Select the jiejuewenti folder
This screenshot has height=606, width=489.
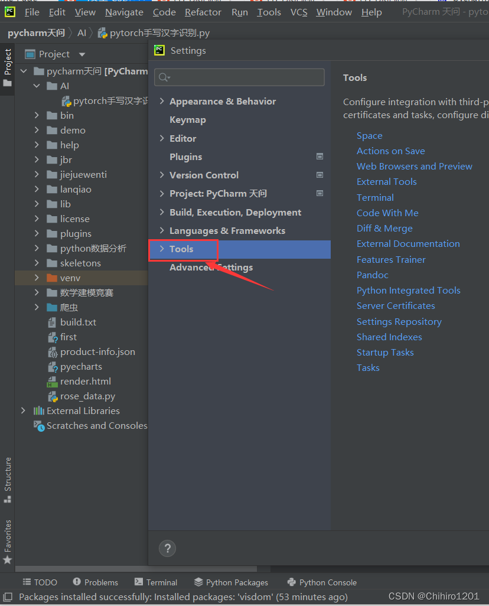(x=83, y=175)
